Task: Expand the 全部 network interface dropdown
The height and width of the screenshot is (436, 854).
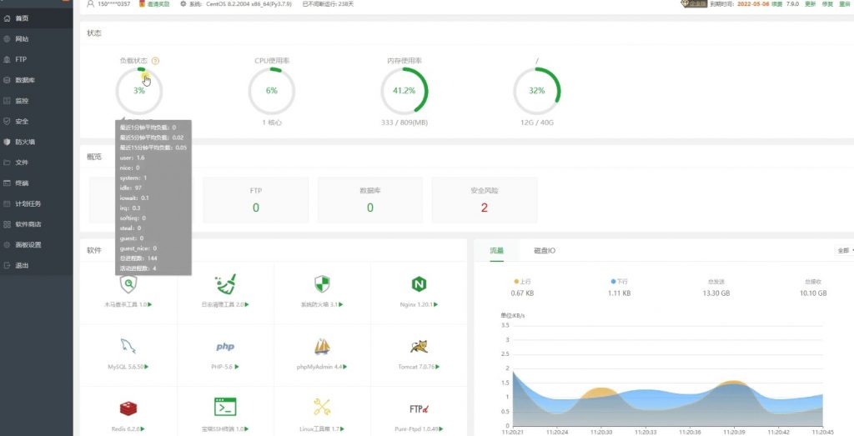Action: pos(842,250)
